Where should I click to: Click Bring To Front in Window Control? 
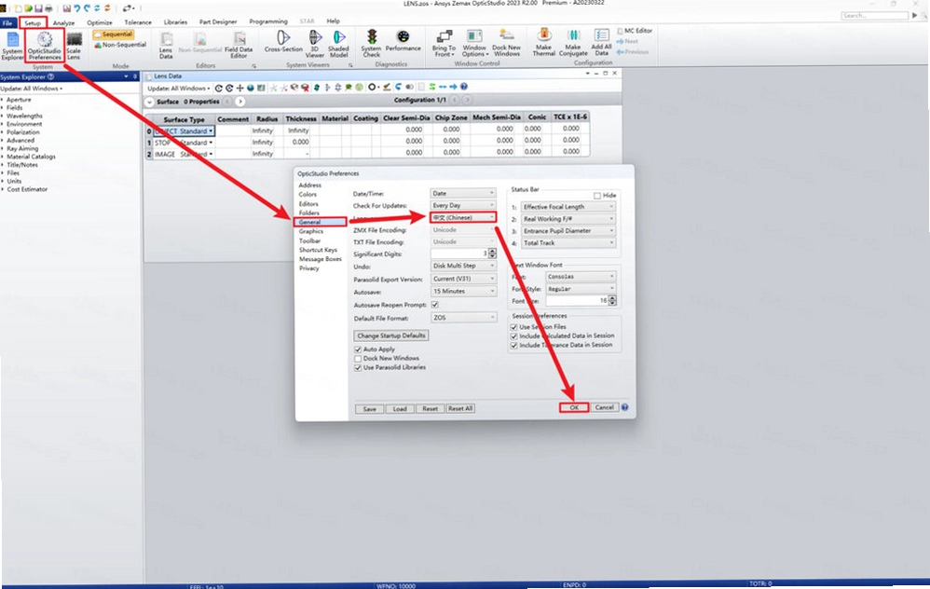pyautogui.click(x=444, y=44)
